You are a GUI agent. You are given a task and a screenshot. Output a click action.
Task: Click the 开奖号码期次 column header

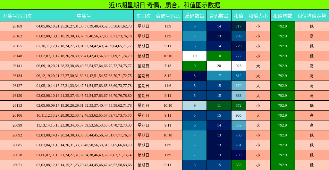[x=17, y=16]
